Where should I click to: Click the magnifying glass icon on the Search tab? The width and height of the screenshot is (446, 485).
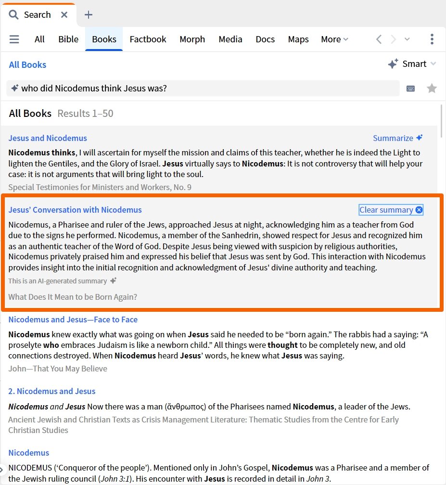[x=13, y=15]
